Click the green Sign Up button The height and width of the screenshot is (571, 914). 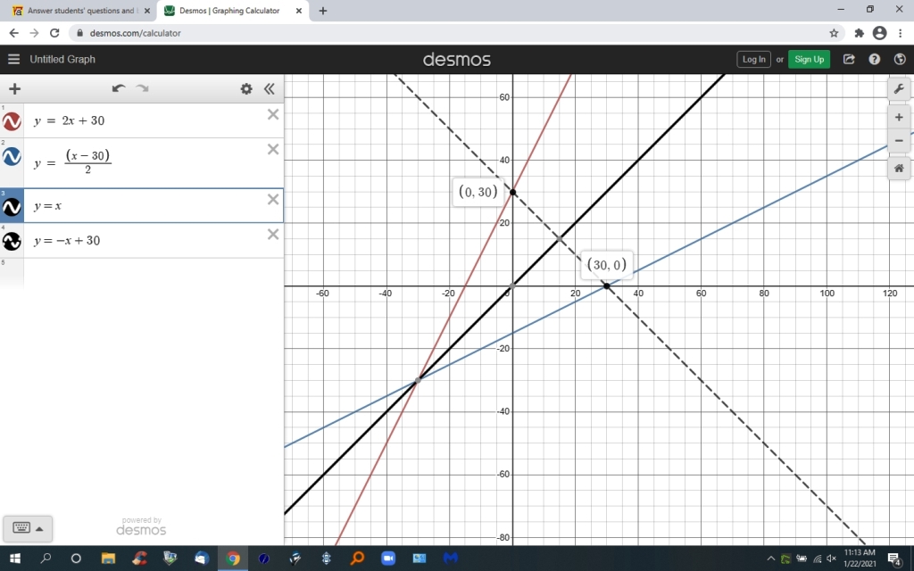click(809, 59)
